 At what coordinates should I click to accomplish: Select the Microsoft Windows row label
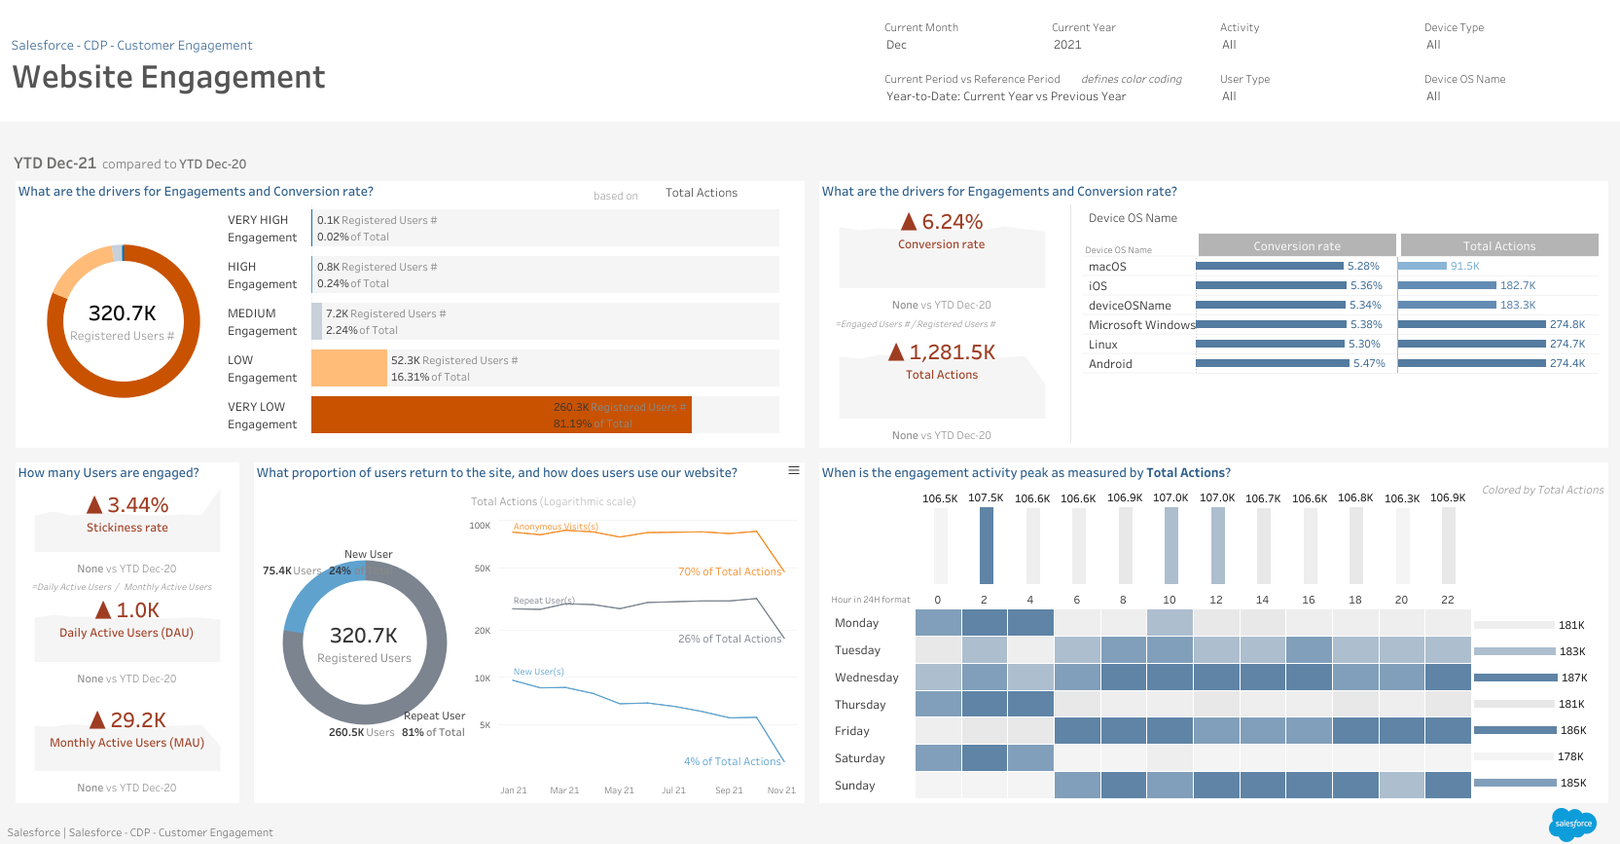[1141, 325]
